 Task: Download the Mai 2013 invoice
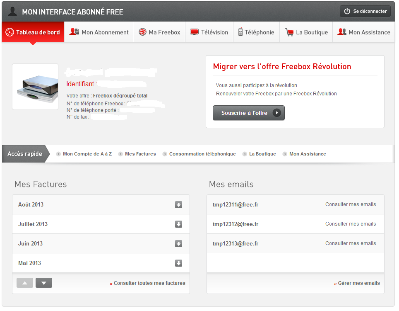tap(178, 263)
